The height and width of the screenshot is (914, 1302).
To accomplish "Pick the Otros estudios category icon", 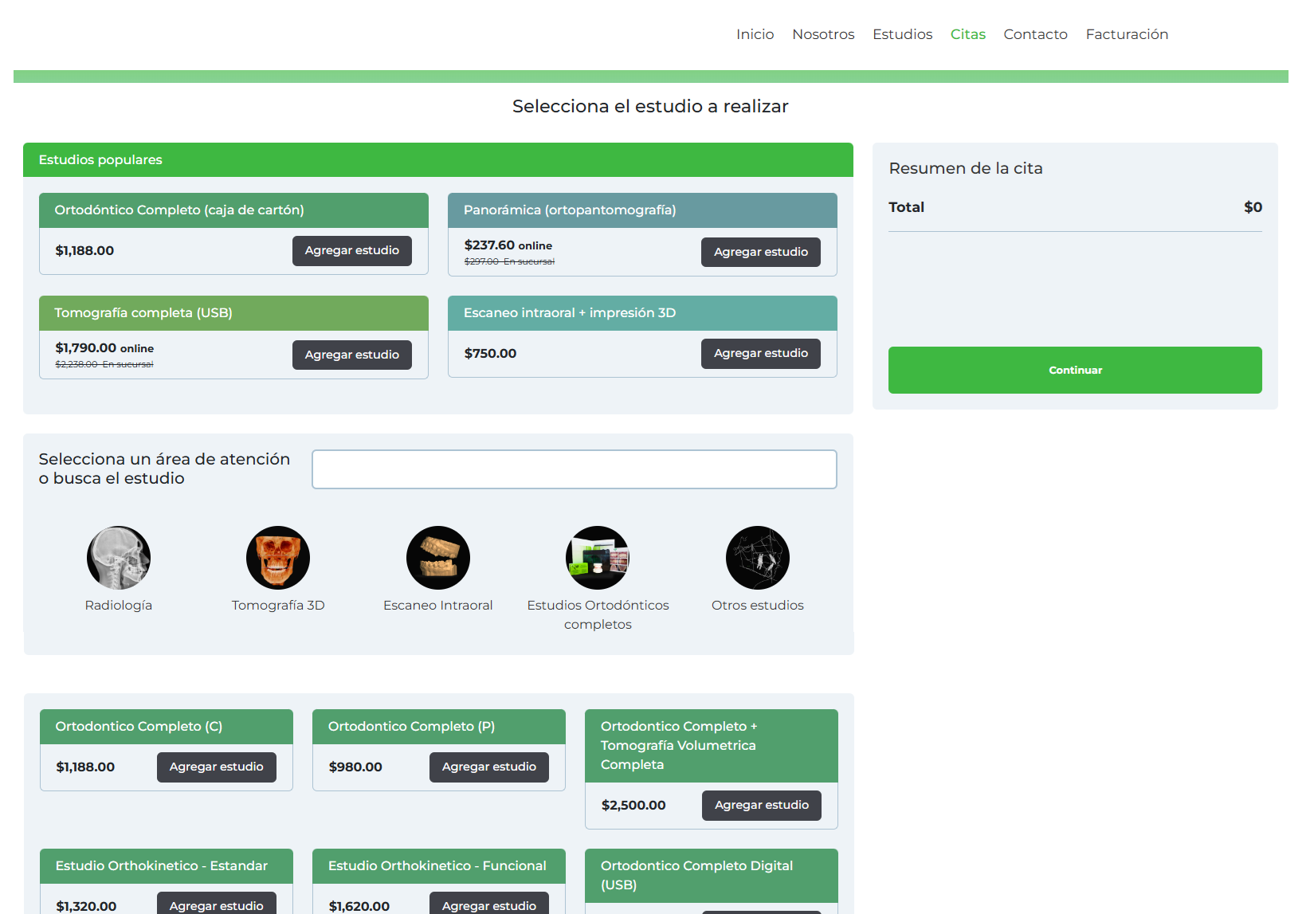I will click(x=758, y=558).
